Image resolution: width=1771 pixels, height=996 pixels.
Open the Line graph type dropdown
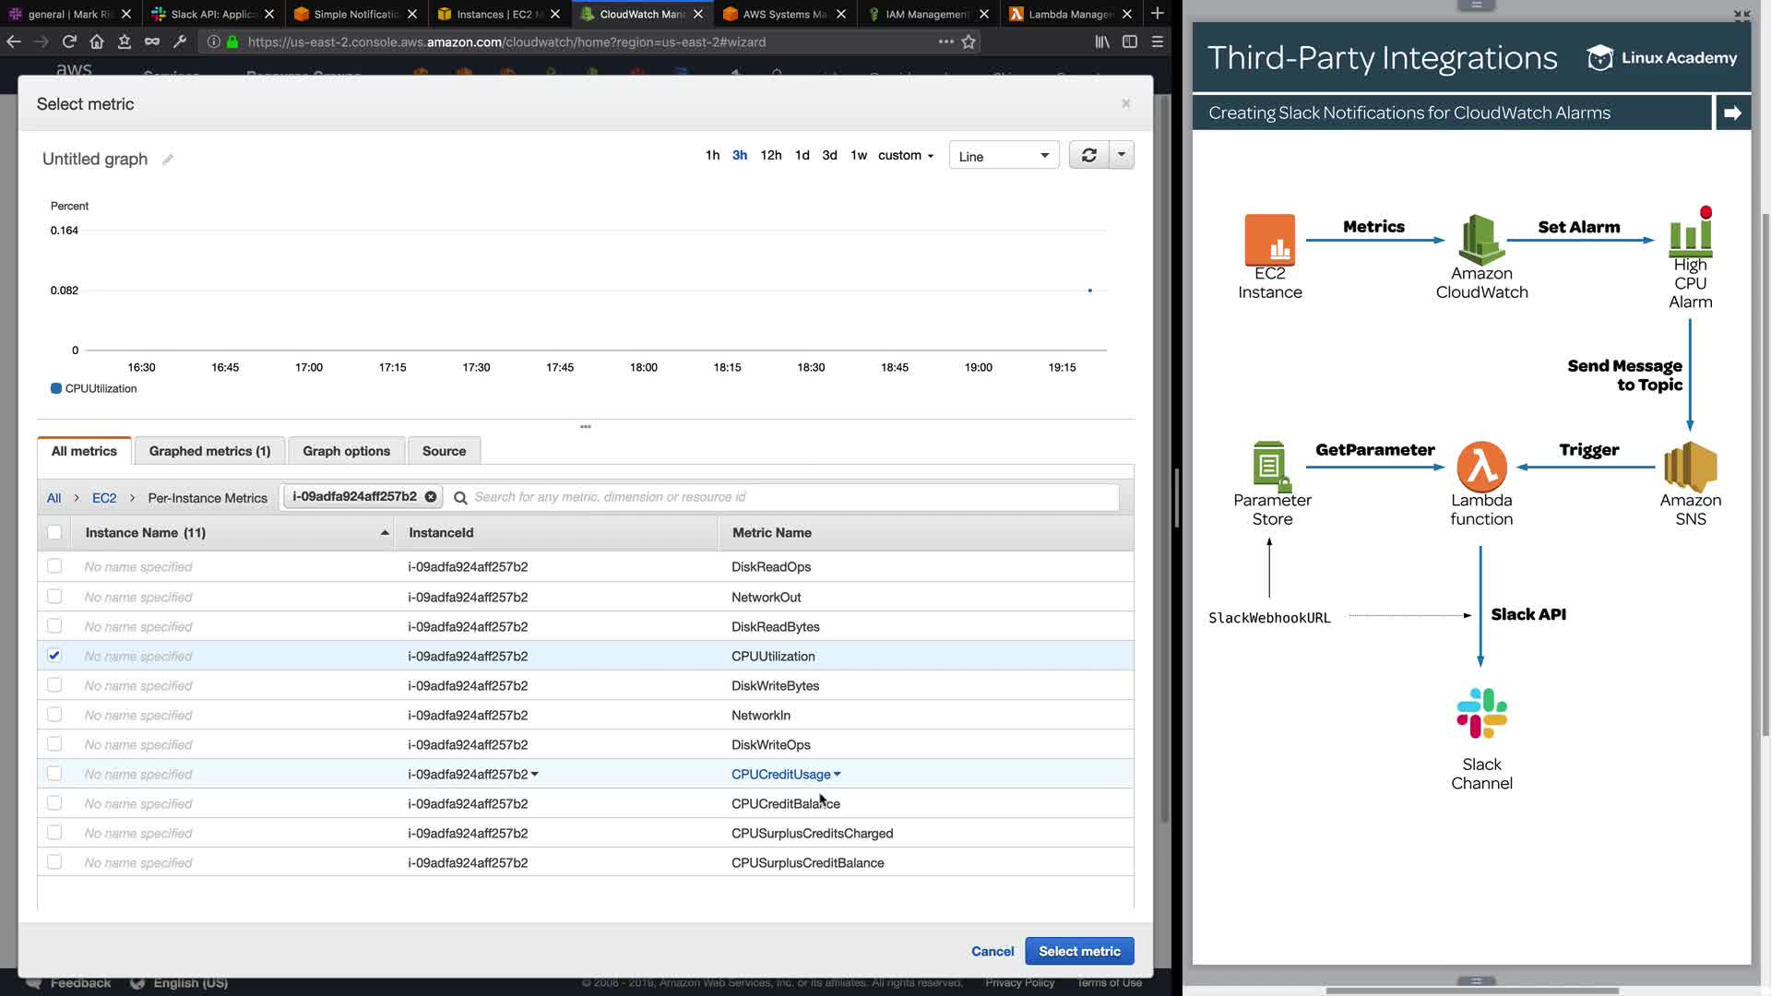tap(1004, 156)
